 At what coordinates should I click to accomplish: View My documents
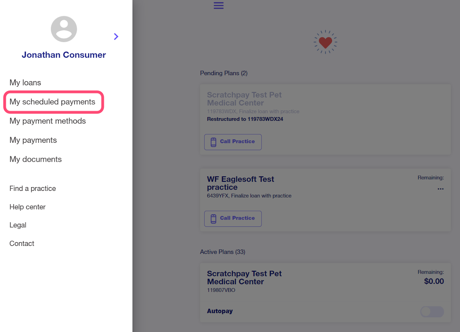coord(36,159)
